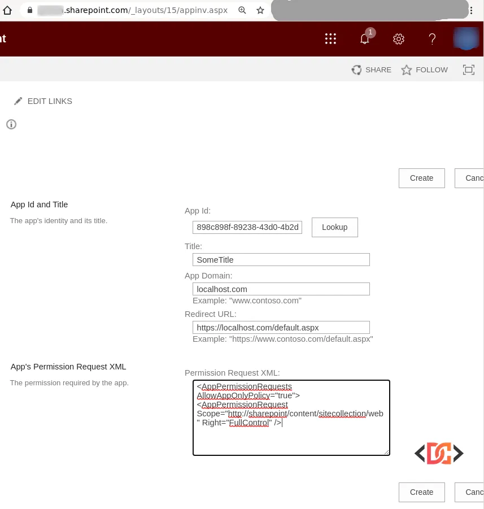Screen dimensions: 484x509
Task: Open the SharePoint app launcher grid
Action: (x=330, y=38)
